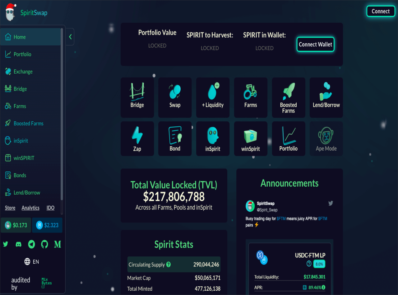Click the Circulating Supply value 290,044,246
Image resolution: width=398 pixels, height=295 pixels.
tap(206, 265)
